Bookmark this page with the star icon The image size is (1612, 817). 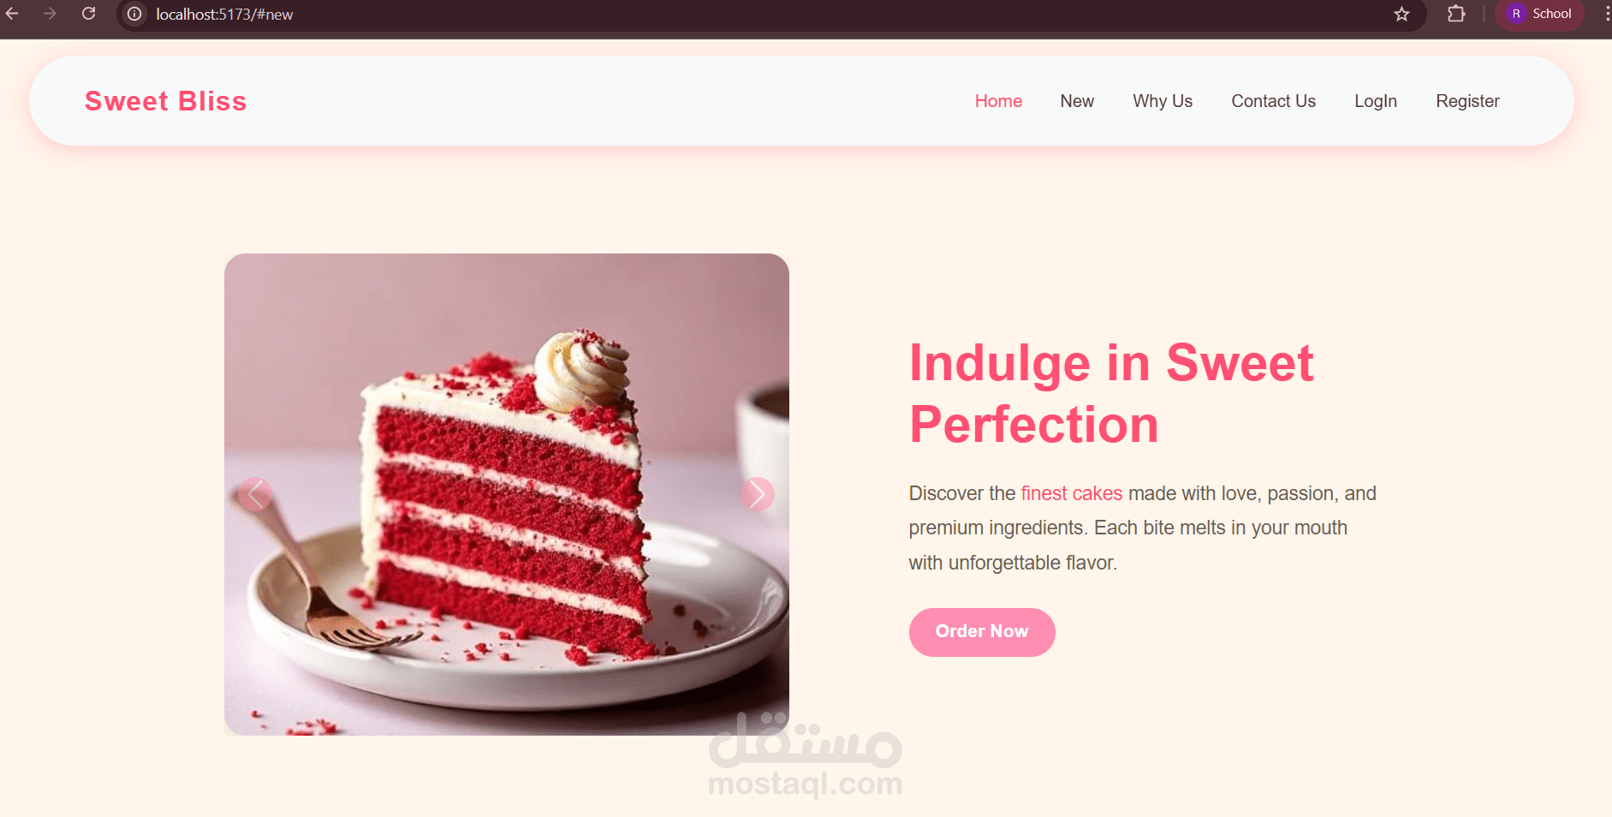pos(1401,14)
